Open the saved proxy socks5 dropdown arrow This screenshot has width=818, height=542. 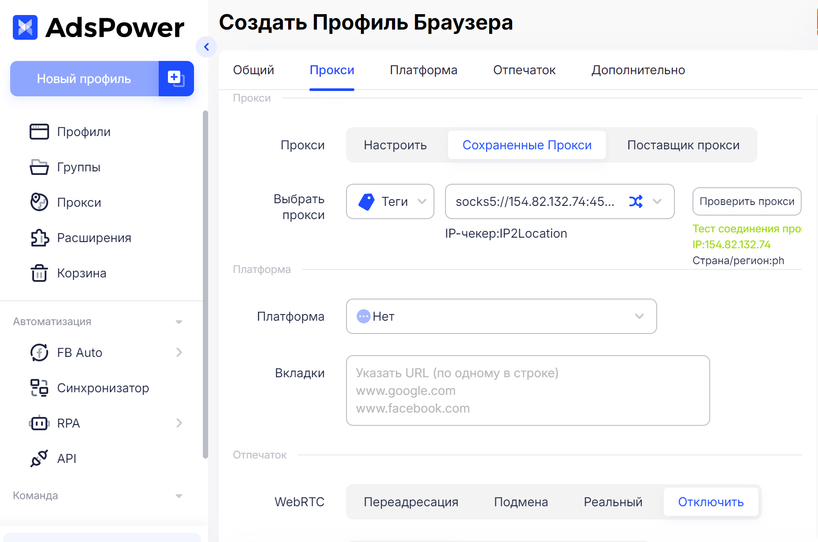[657, 201]
